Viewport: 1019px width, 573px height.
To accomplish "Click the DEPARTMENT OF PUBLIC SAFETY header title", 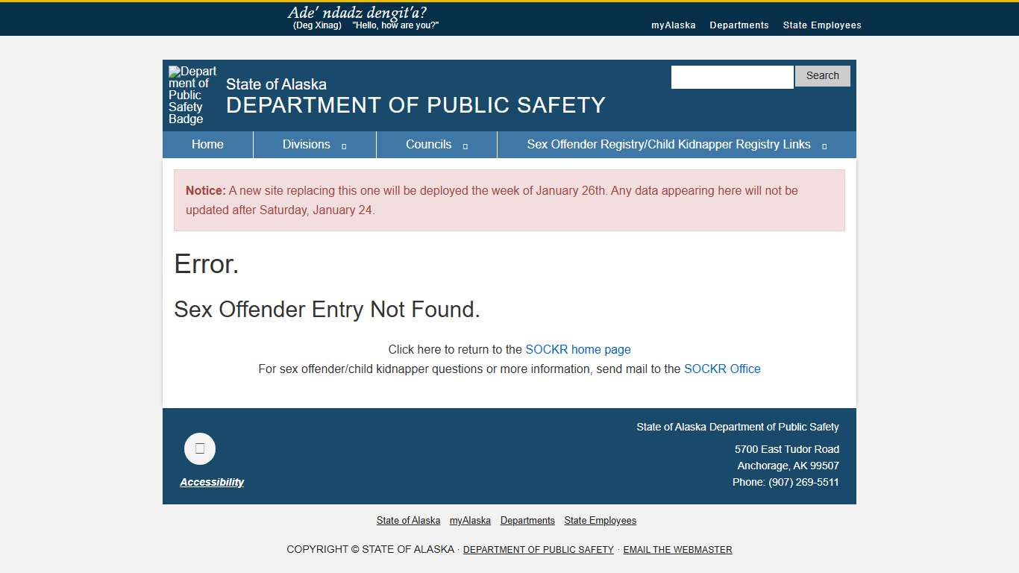I will [x=416, y=105].
